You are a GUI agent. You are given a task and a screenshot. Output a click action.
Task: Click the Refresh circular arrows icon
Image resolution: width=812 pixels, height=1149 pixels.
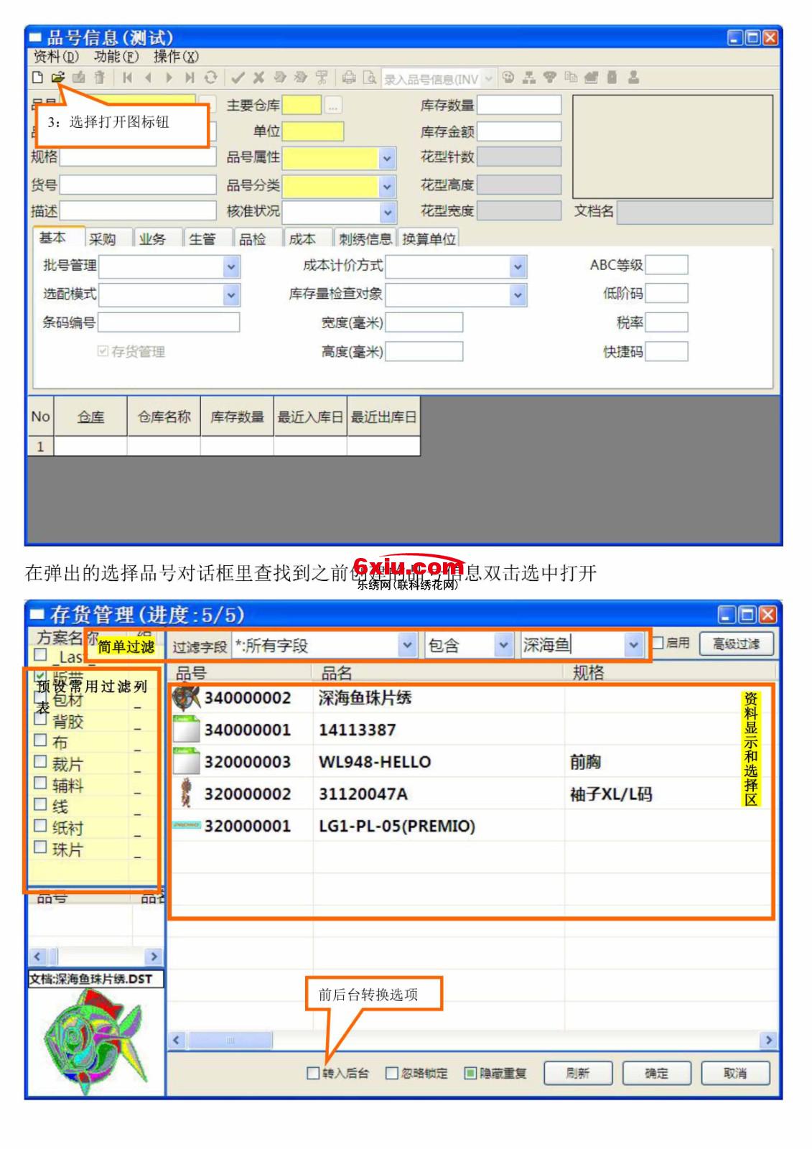tap(210, 78)
